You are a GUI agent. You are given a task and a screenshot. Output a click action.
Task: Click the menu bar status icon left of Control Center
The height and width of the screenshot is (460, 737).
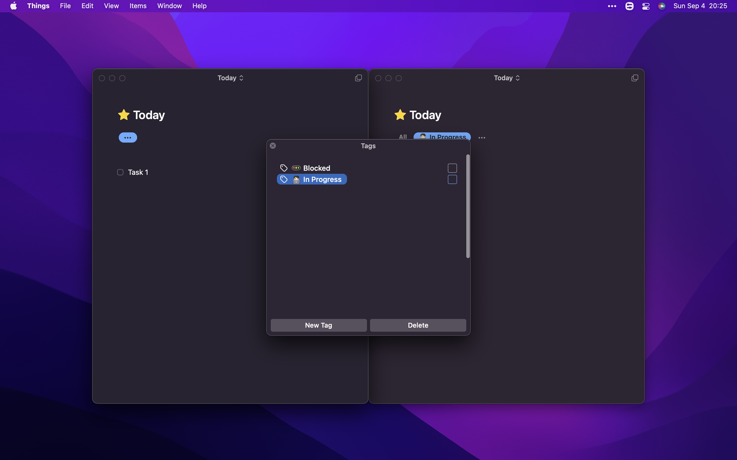pos(629,6)
